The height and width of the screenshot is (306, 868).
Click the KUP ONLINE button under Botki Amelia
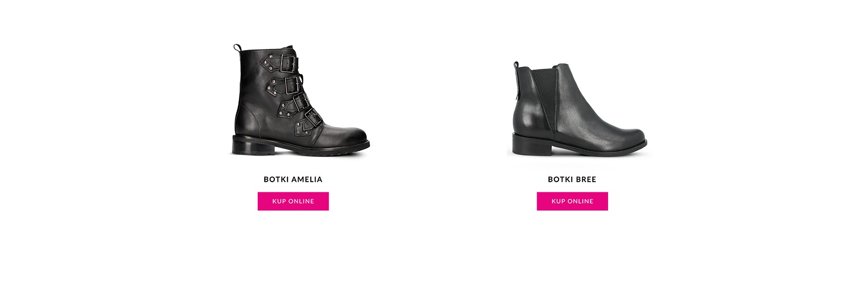click(293, 201)
